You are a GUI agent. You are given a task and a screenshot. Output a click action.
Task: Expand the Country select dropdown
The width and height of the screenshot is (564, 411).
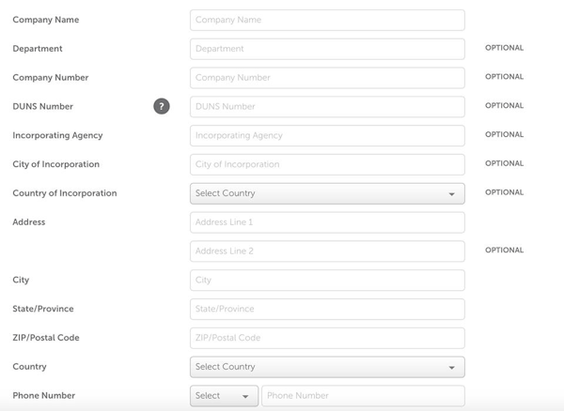[326, 367]
